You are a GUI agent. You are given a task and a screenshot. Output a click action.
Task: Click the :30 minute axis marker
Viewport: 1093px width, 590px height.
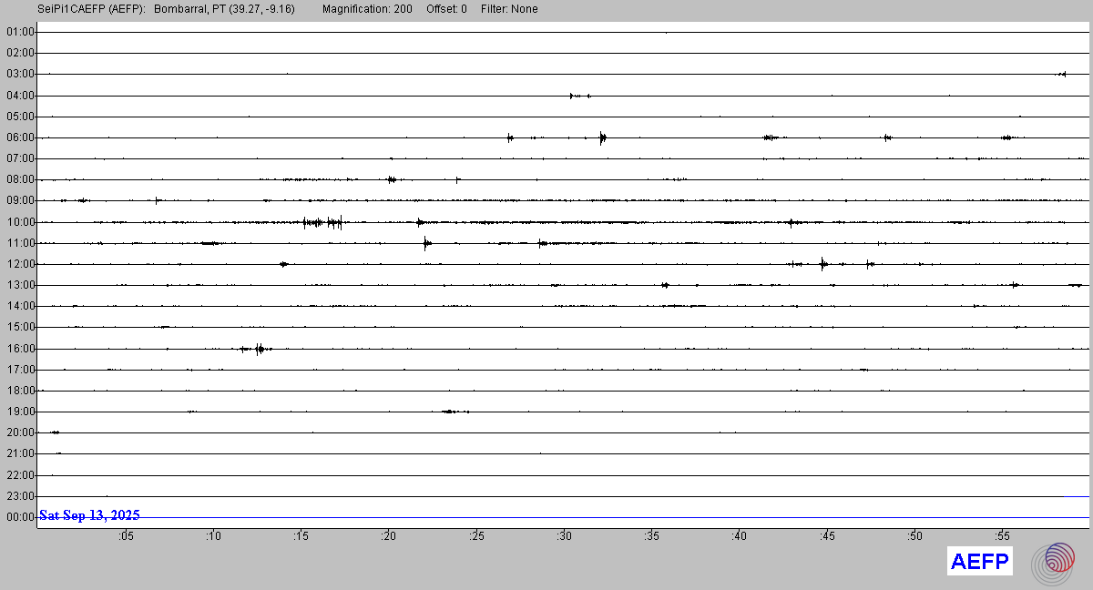[563, 536]
